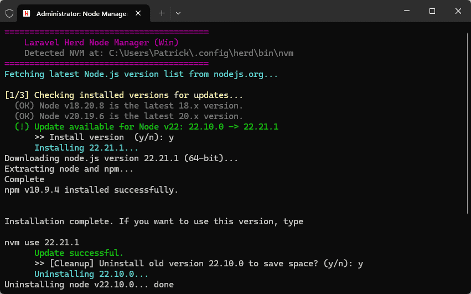Select the Administrator: Node Manager tab
Viewport: 471px width, 294px height.
84,13
